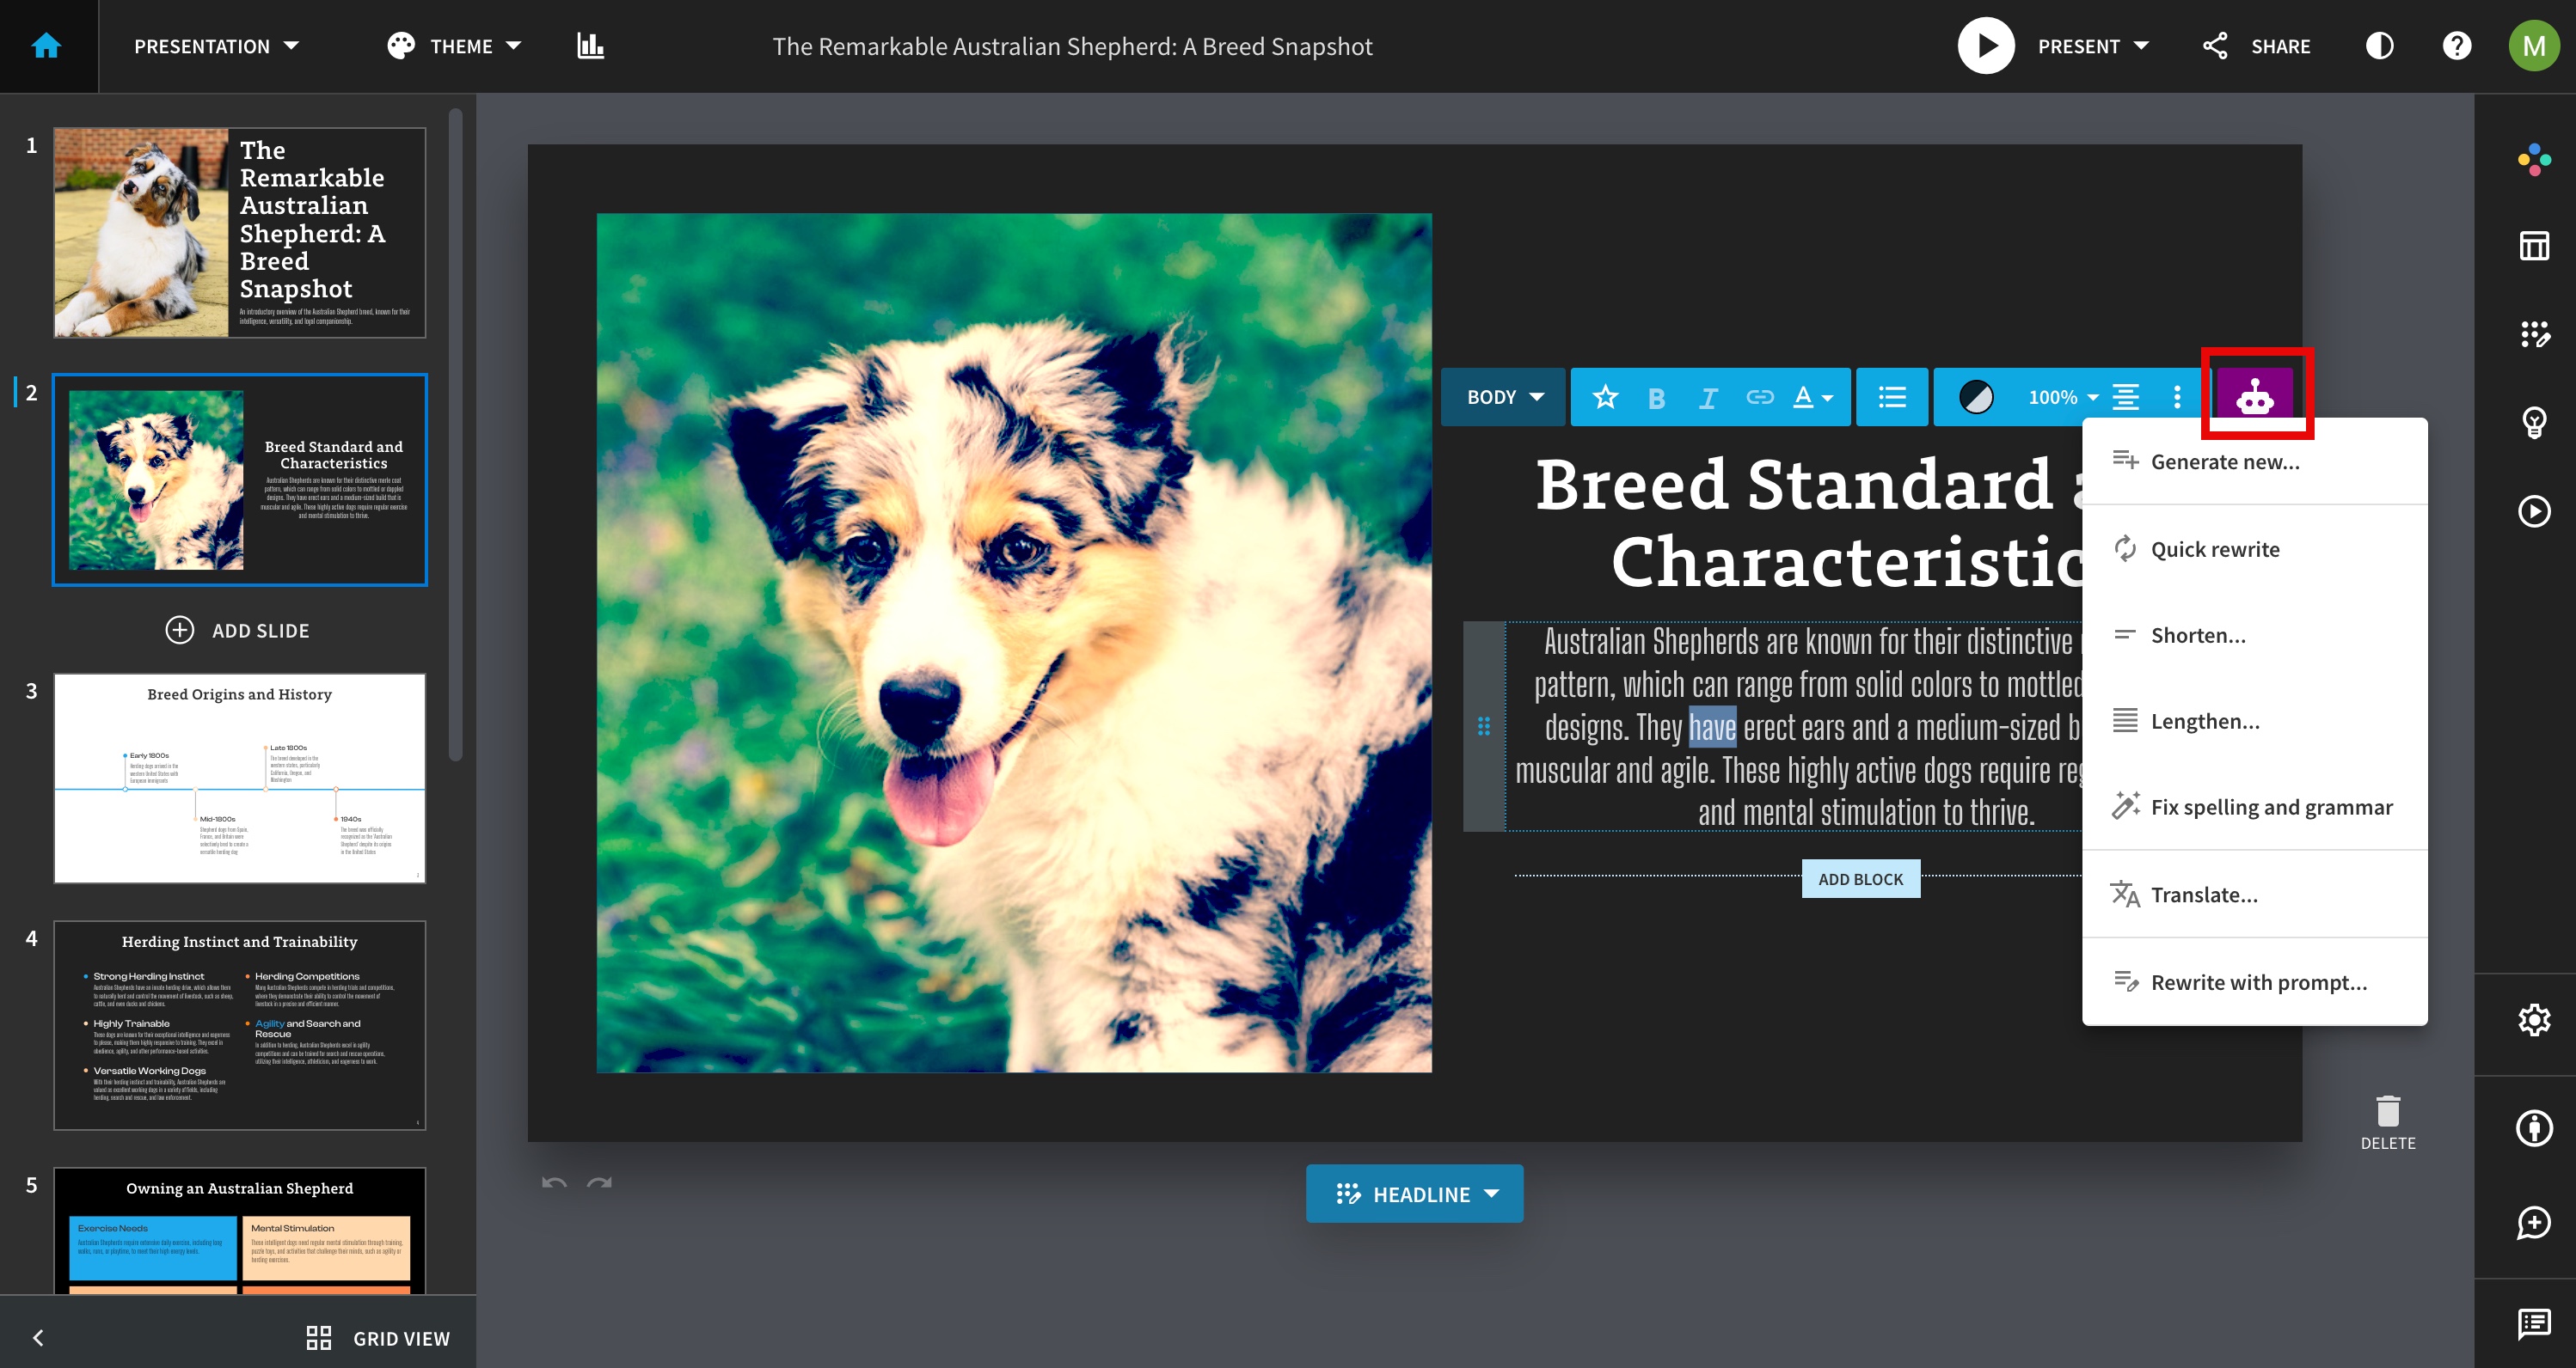Open the AI robot assistant button
Screen dimensions: 2576x1368
(2254, 397)
